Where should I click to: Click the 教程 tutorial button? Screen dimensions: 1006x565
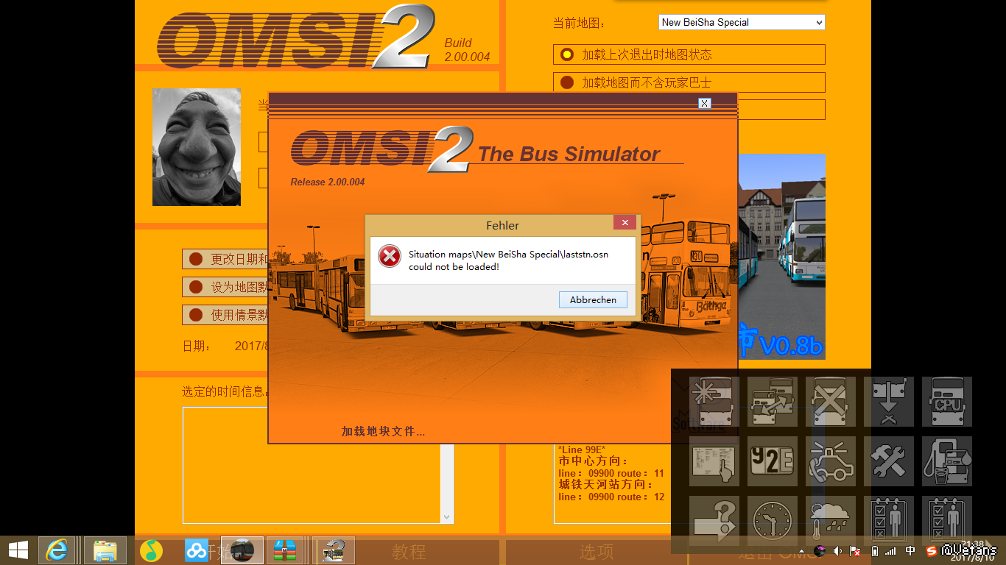pyautogui.click(x=409, y=552)
